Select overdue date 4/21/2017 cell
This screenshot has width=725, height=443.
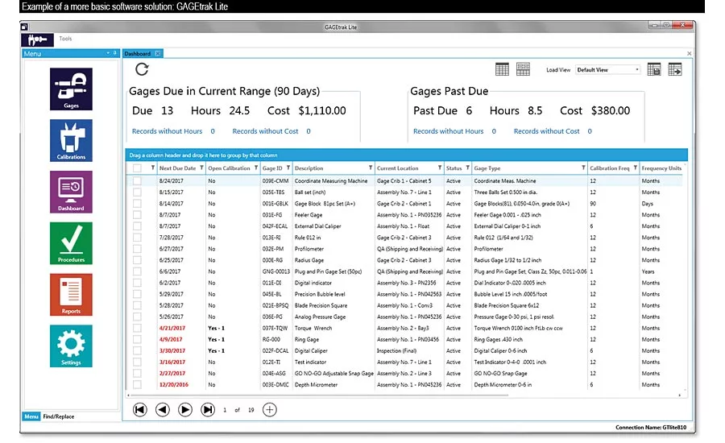(172, 329)
